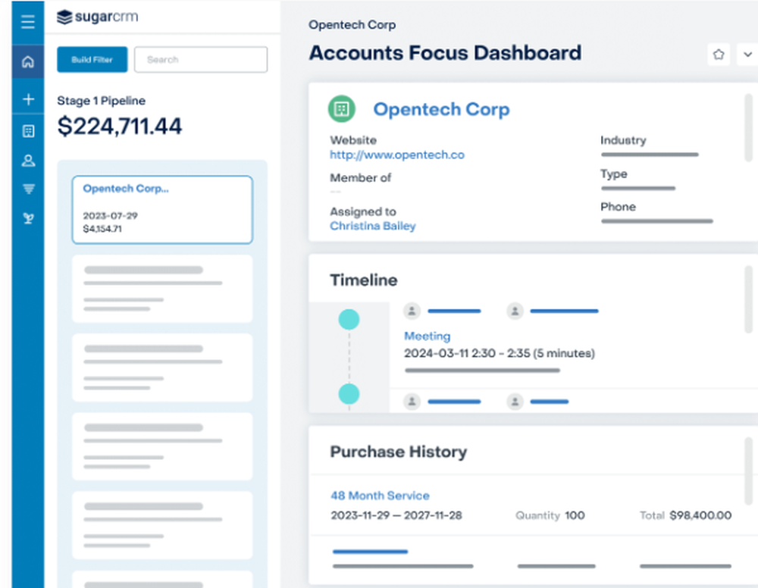Viewport: 758px width, 588px height.
Task: Click the $224,711.44 pipeline total
Action: tap(120, 127)
